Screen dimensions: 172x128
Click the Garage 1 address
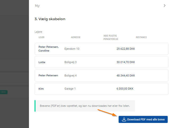[70, 89]
